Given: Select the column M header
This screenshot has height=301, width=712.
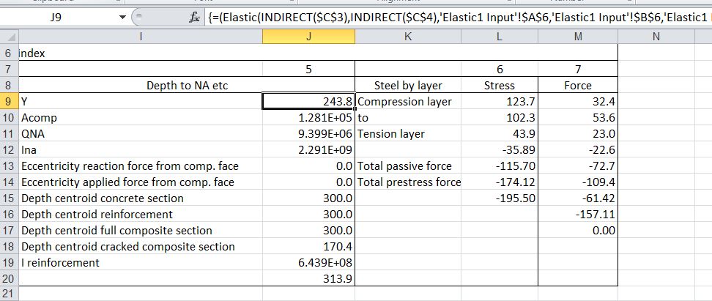Looking at the screenshot, I should click(578, 37).
